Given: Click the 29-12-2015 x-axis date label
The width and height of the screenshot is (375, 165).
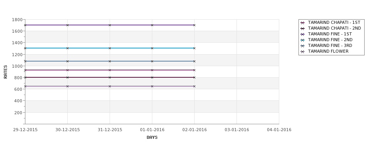Looking at the screenshot, I should pyautogui.click(x=25, y=130).
